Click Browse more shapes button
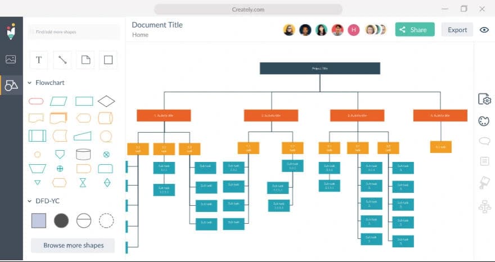495x262 pixels. point(73,245)
